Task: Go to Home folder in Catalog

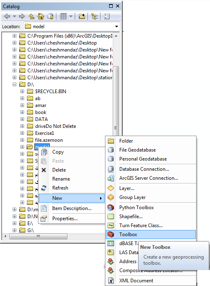Action: click(41, 16)
